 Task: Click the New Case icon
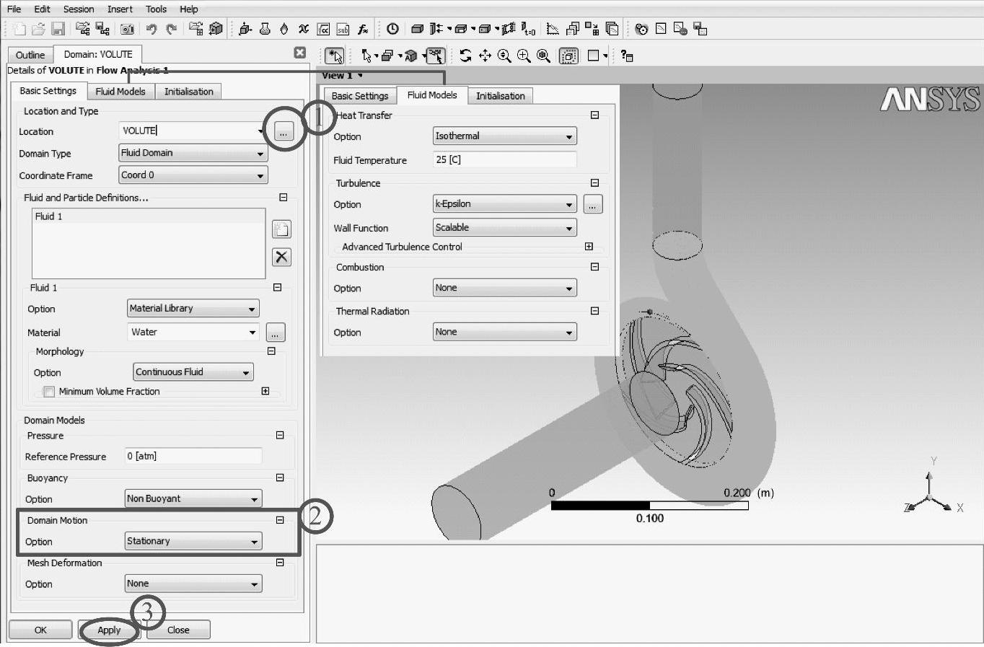19,29
